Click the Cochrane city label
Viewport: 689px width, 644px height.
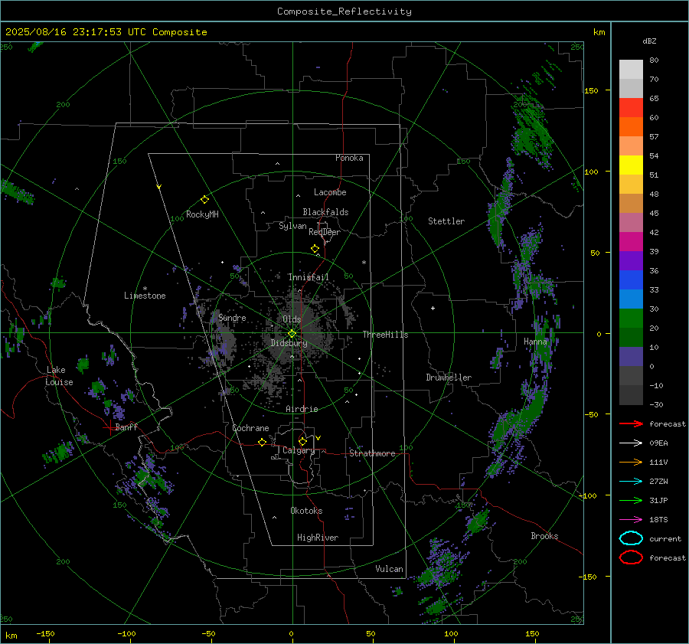(250, 428)
